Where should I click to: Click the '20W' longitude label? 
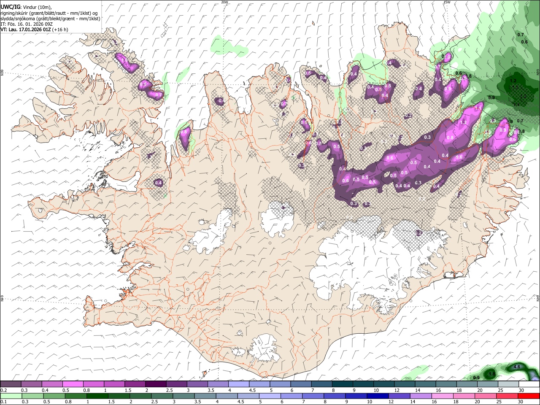(x=225, y=2)
